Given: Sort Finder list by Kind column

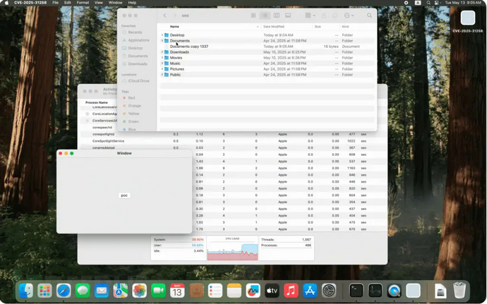Looking at the screenshot, I should tap(345, 27).
